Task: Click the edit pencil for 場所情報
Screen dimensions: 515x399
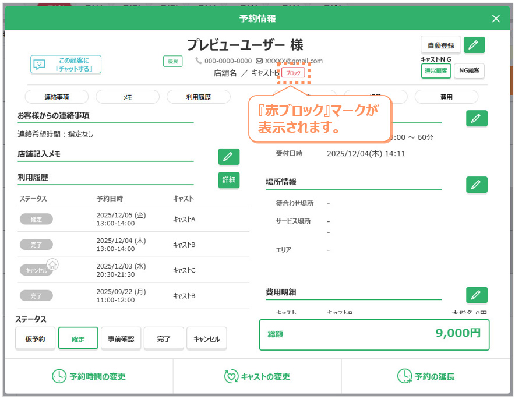Action: (x=476, y=185)
